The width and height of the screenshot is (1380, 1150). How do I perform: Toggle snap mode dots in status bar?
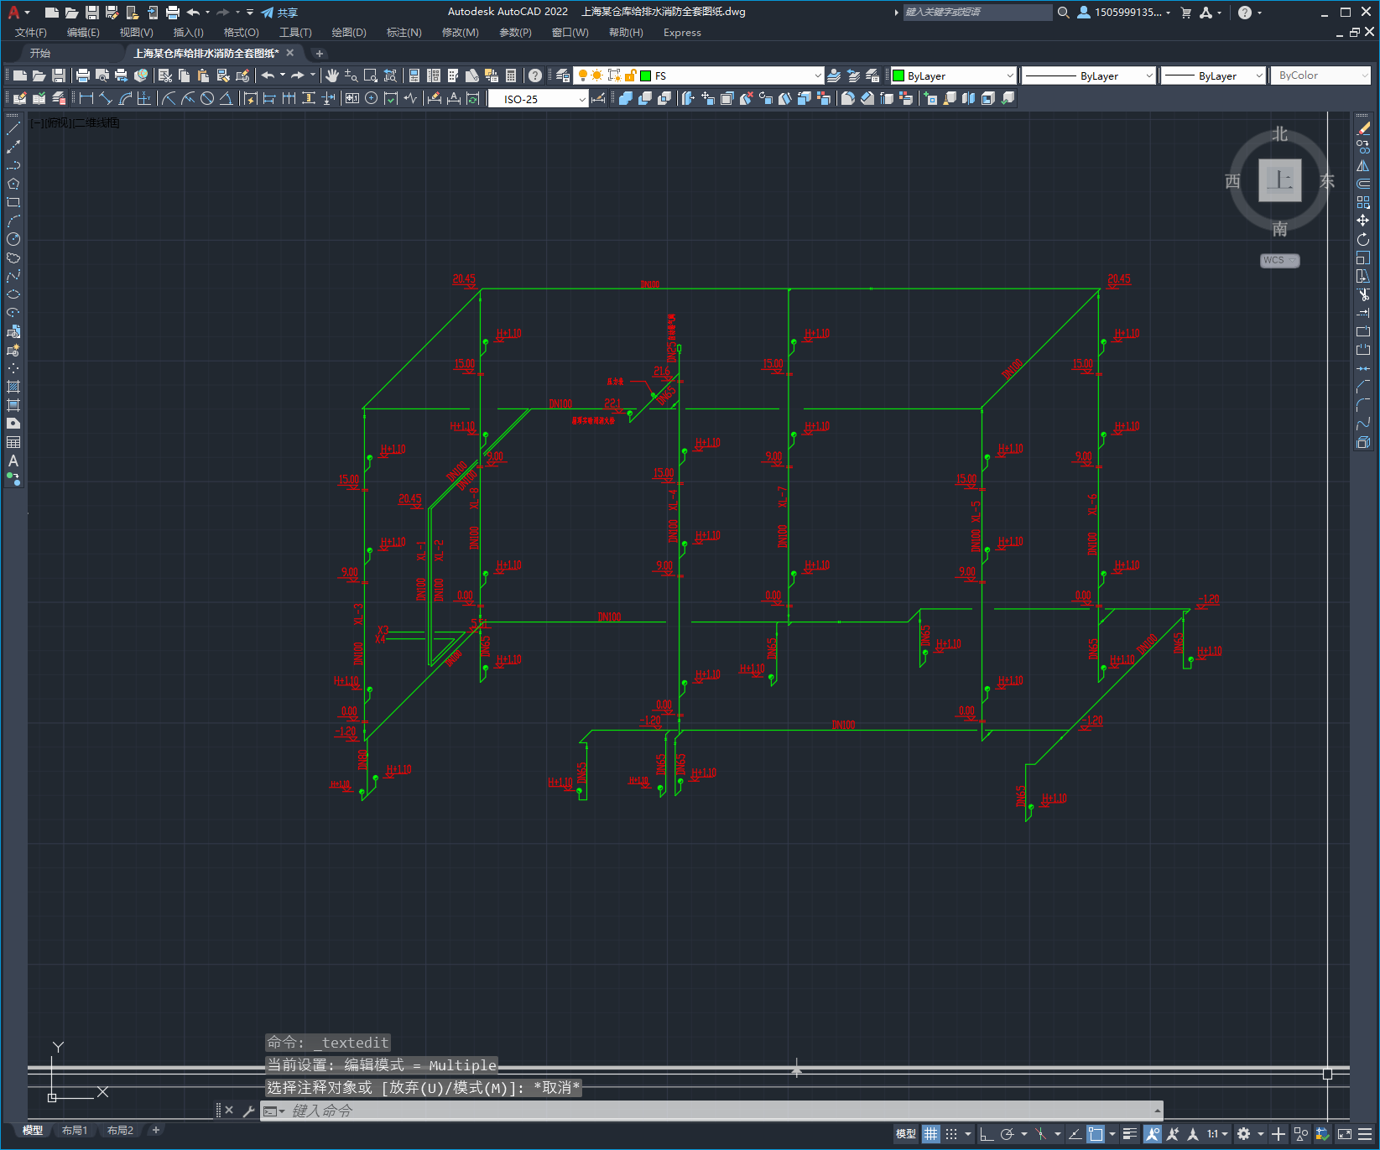[951, 1134]
